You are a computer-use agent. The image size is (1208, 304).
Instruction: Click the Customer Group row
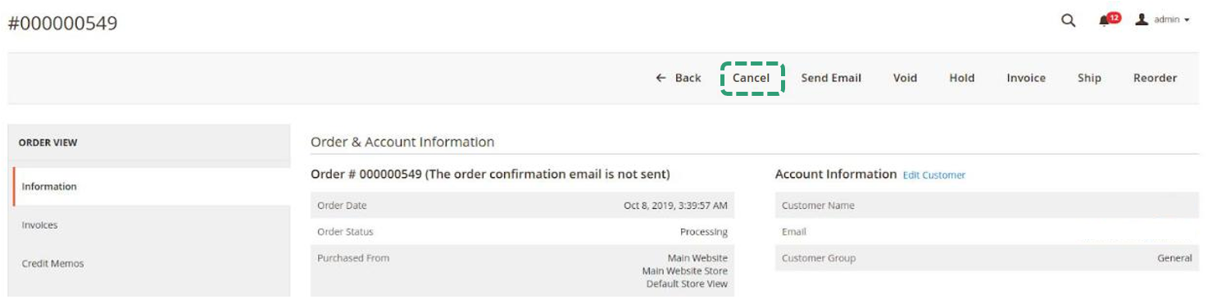(987, 258)
